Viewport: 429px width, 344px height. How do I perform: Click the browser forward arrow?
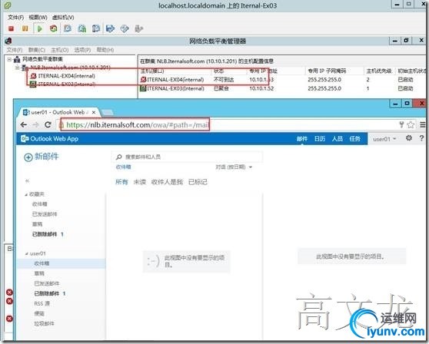(35, 125)
